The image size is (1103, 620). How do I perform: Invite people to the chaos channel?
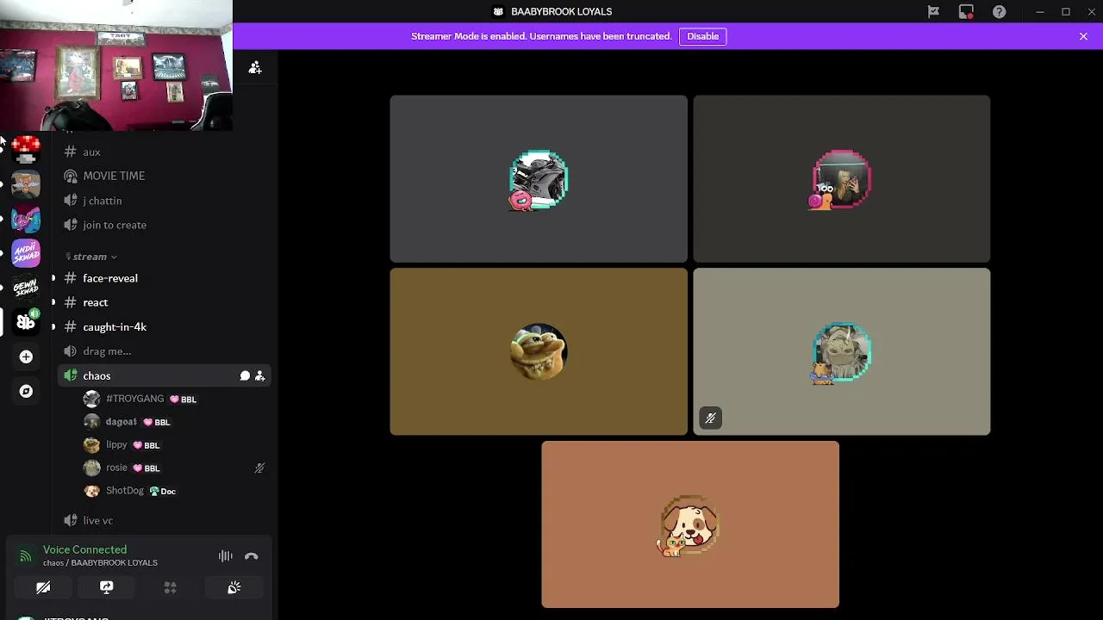click(x=259, y=375)
